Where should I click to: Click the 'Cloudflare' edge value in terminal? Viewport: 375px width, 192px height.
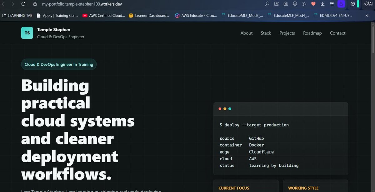pos(261,152)
